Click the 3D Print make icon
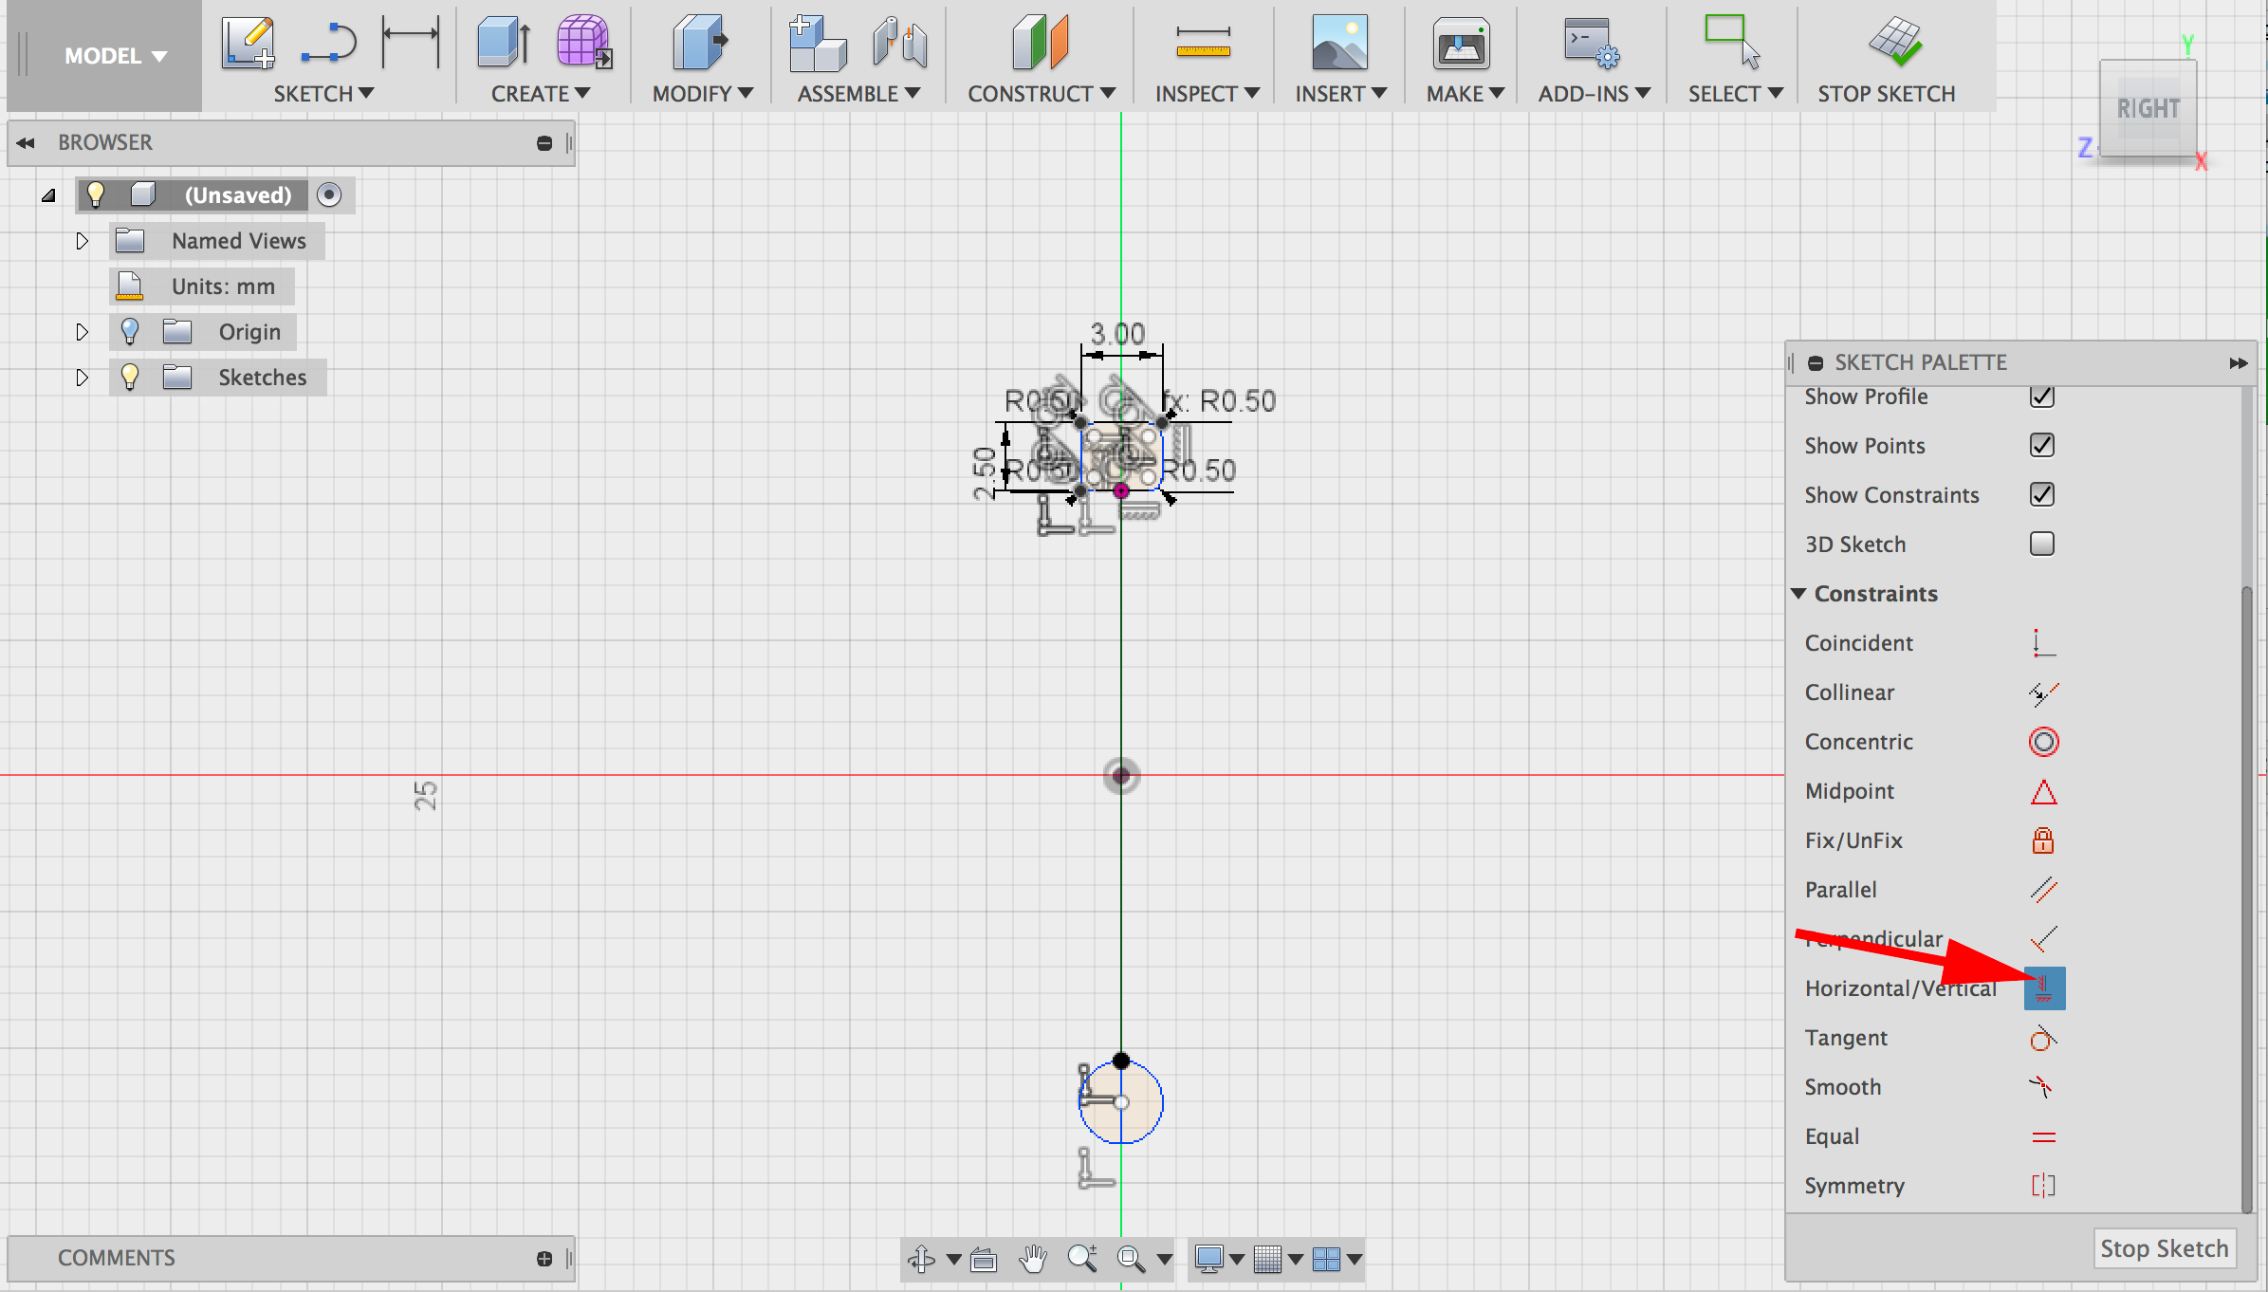The image size is (2268, 1292). click(x=1461, y=44)
